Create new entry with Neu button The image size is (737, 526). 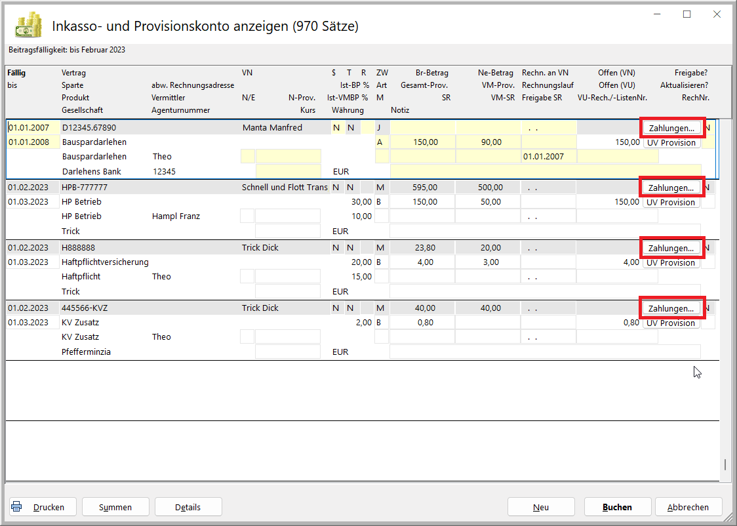[541, 507]
